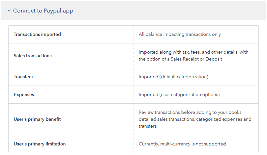Screen dimensions: 267x155
Task: Click the word "Deposit" in sales description
Action: click(214, 59)
